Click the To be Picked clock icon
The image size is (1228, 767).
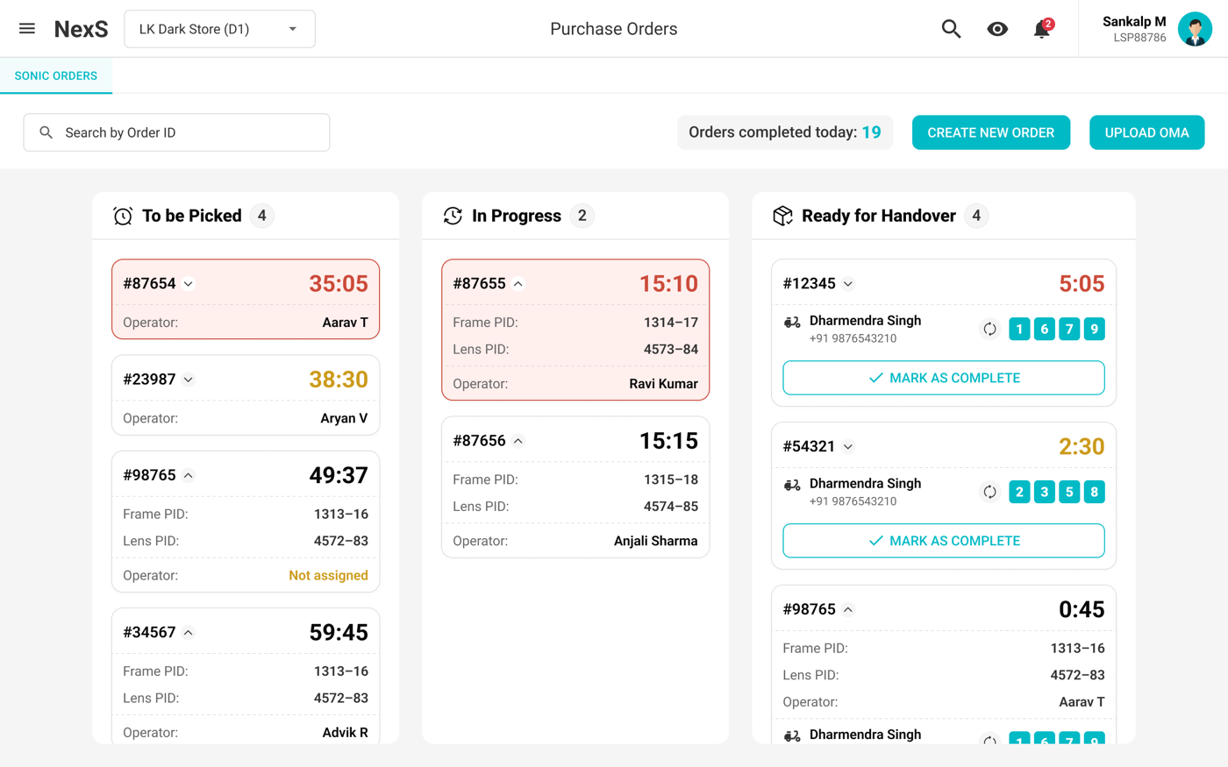(x=123, y=216)
